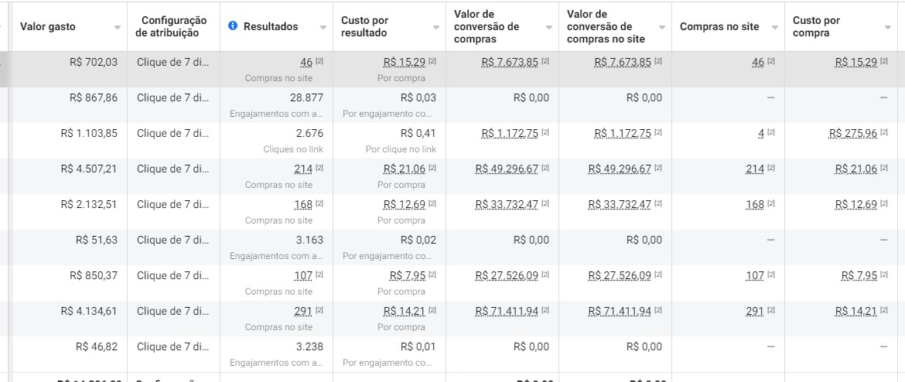
Task: Click the underlined 214 in Resultados column
Action: [x=303, y=169]
